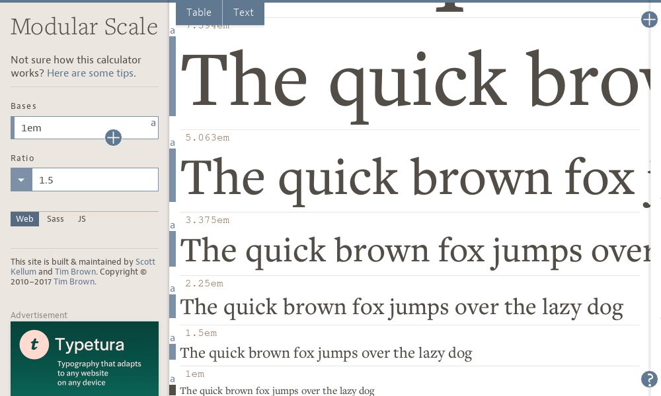Image resolution: width=661 pixels, height=396 pixels.
Task: Open the 'Here are some tips' link
Action: [91, 73]
